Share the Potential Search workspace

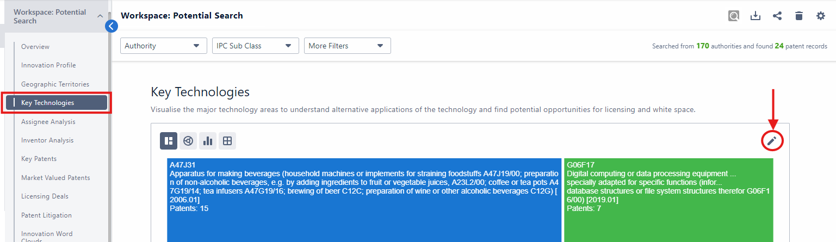[x=777, y=16]
